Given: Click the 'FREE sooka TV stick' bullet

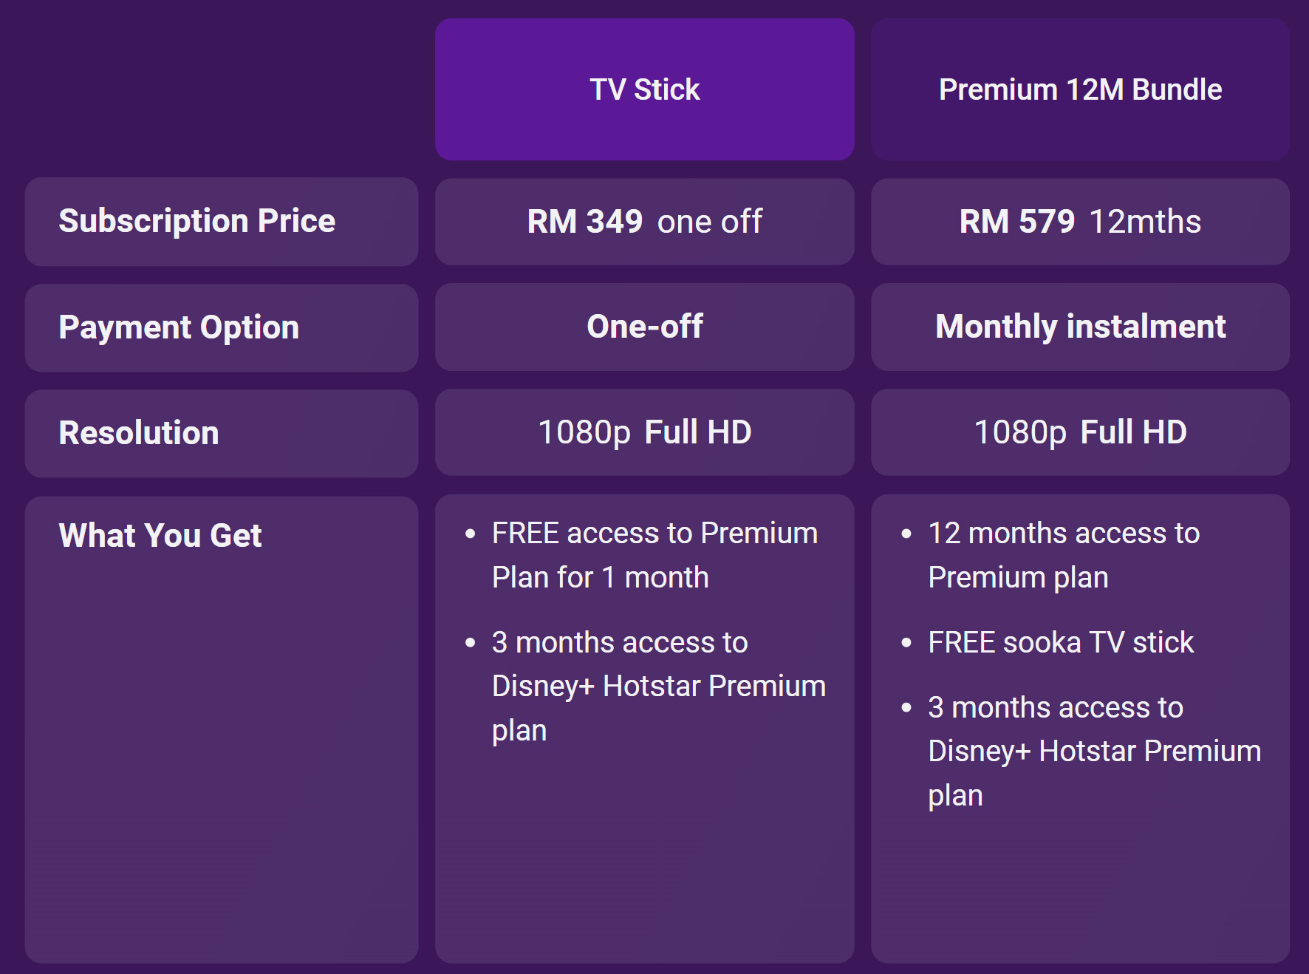Looking at the screenshot, I should [x=1061, y=642].
